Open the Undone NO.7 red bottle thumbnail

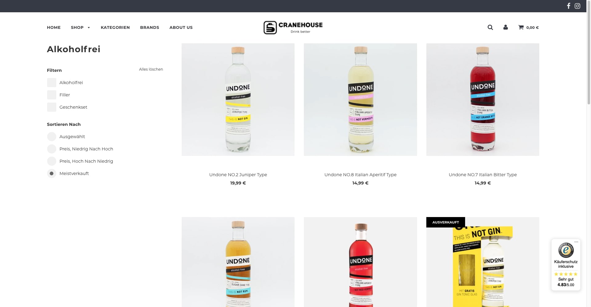pos(483,99)
